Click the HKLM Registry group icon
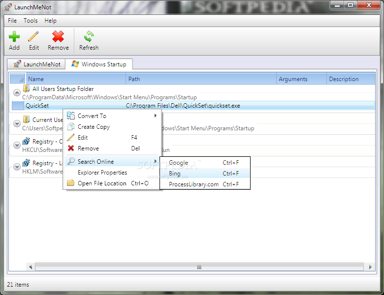This screenshot has height=295, width=384. pos(26,163)
